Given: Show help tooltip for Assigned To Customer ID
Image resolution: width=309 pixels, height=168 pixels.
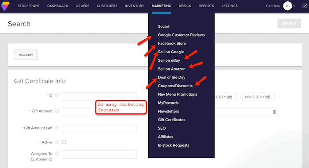Looking at the screenshot, I should [57, 153].
